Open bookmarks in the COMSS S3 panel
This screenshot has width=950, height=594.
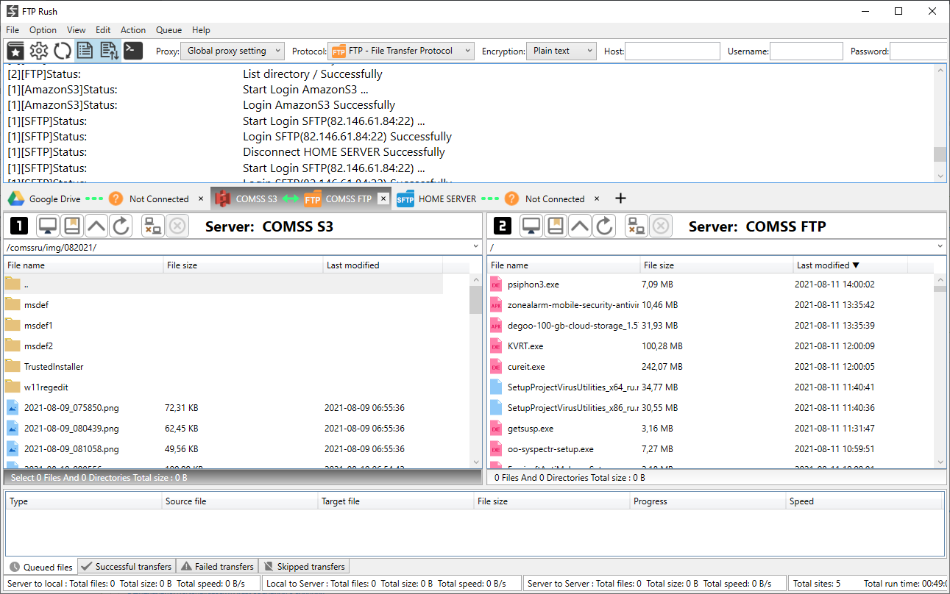71,226
